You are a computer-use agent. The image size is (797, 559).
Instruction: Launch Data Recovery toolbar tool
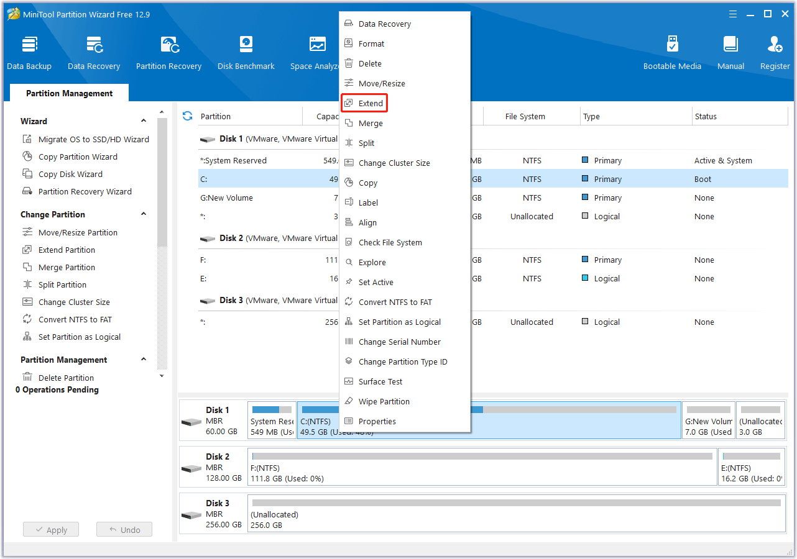[94, 53]
